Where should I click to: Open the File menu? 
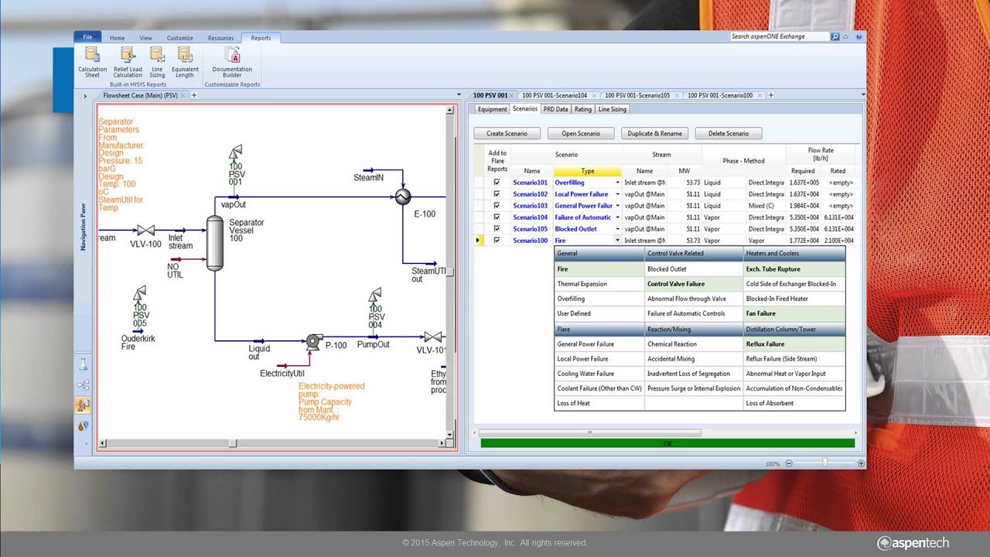87,37
